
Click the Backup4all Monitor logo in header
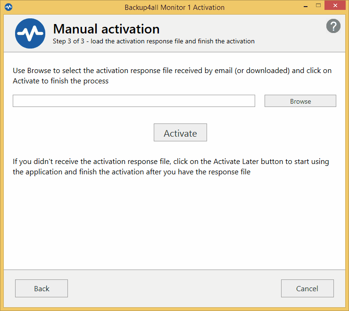click(30, 33)
